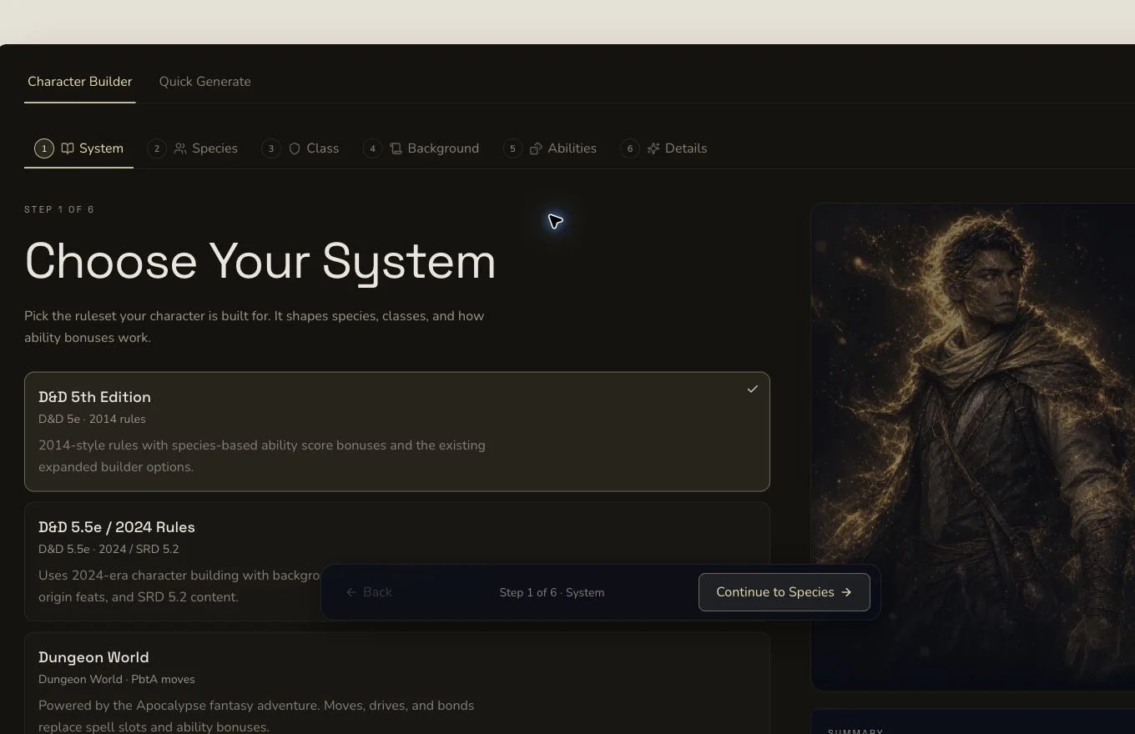Click the "Pick the ruleset your character" description

(x=255, y=327)
